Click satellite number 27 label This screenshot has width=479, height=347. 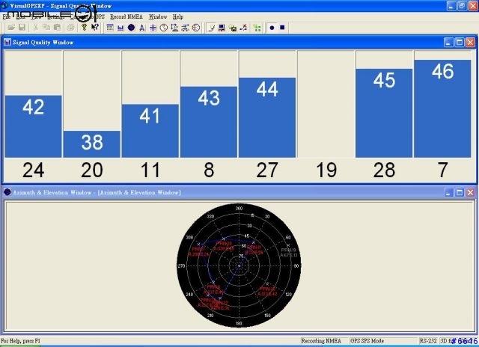tap(267, 170)
